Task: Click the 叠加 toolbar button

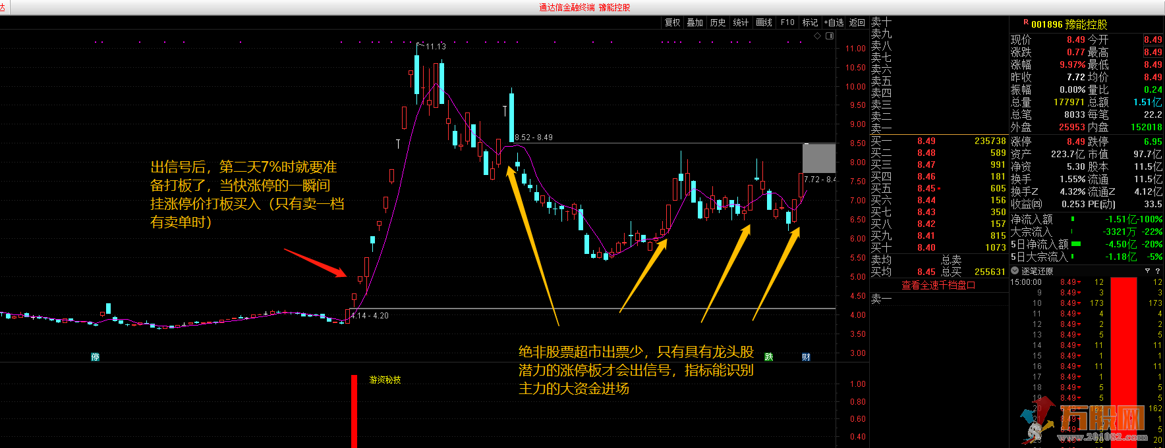Action: pos(695,22)
